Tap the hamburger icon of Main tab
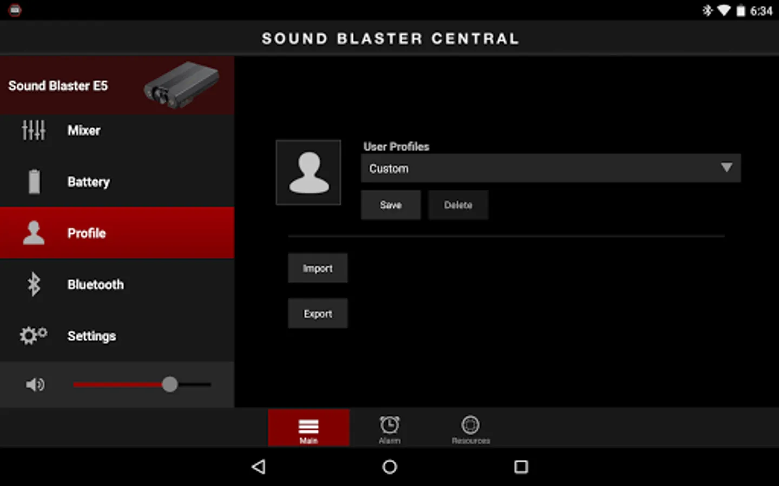779x486 pixels. (x=308, y=426)
